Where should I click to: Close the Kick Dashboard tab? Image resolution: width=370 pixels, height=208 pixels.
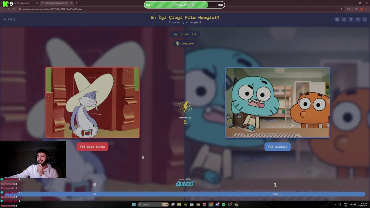(37, 3)
